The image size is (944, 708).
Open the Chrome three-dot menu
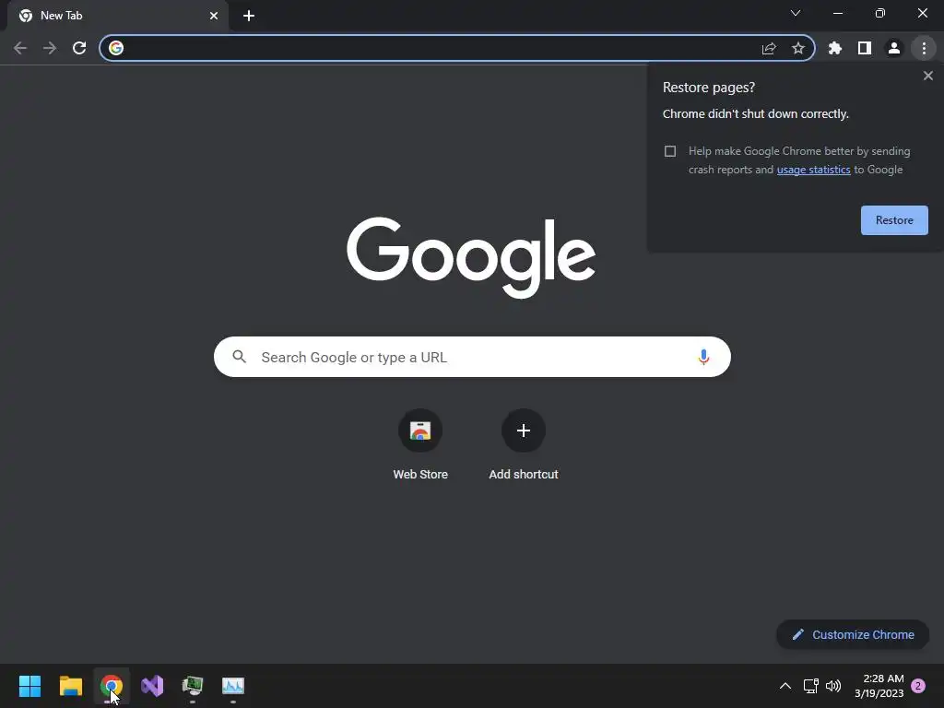click(924, 48)
